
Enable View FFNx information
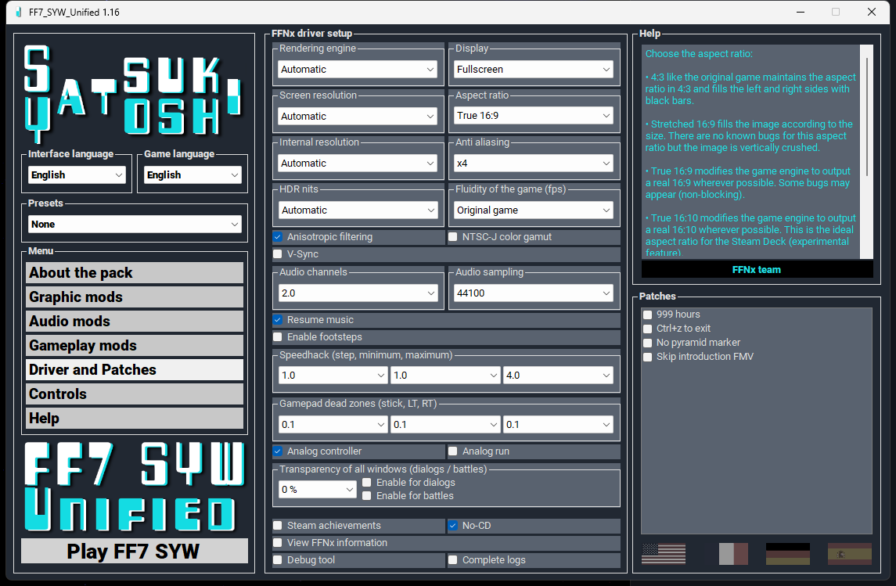pyautogui.click(x=278, y=543)
